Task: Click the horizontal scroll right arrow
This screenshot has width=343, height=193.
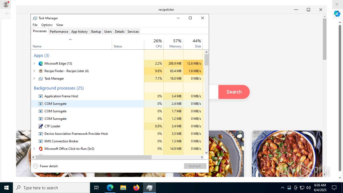Action: coord(202,157)
